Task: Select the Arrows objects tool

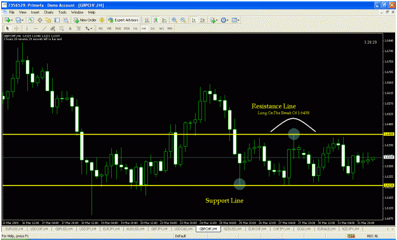Action: click(x=87, y=29)
